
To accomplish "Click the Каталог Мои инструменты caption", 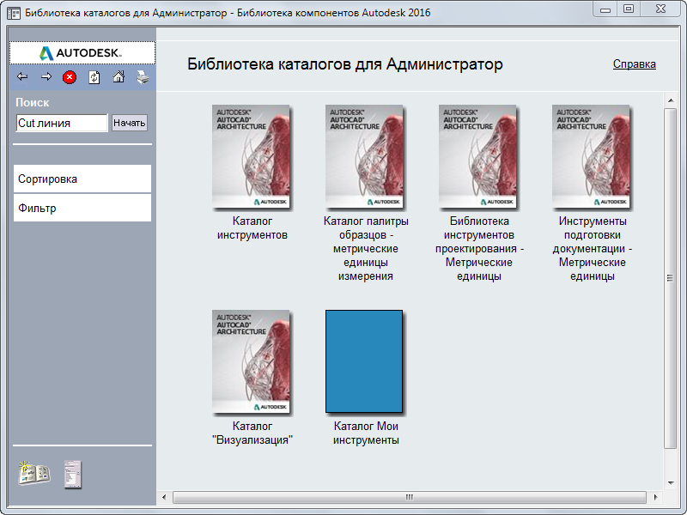I will [366, 433].
